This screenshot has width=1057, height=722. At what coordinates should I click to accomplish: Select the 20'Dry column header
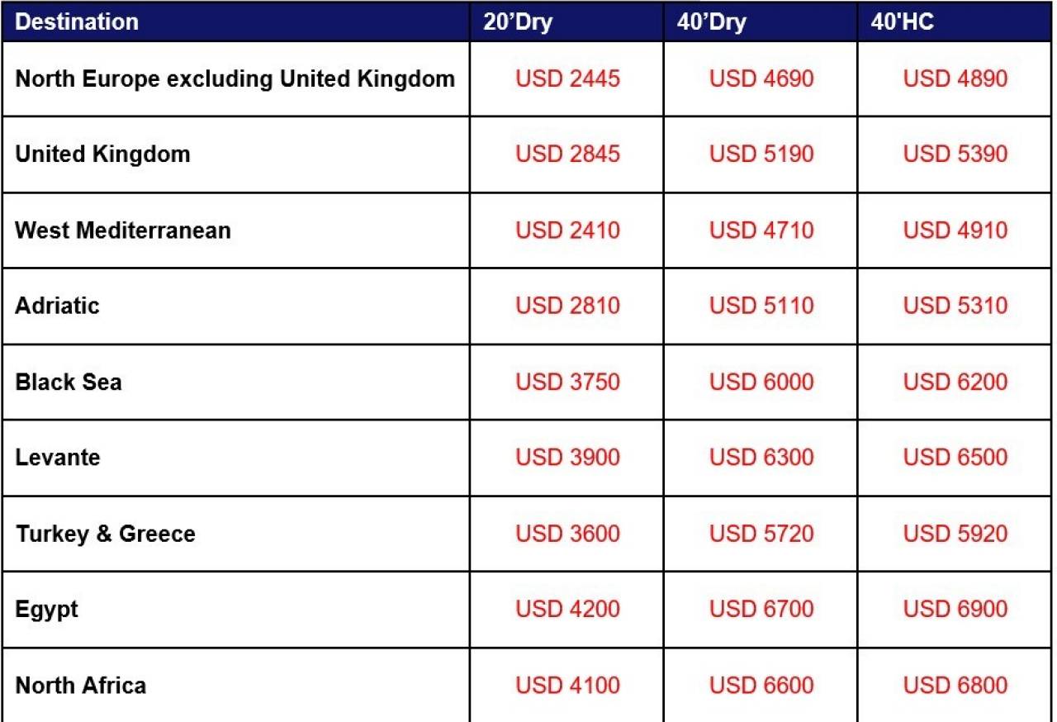[x=518, y=22]
